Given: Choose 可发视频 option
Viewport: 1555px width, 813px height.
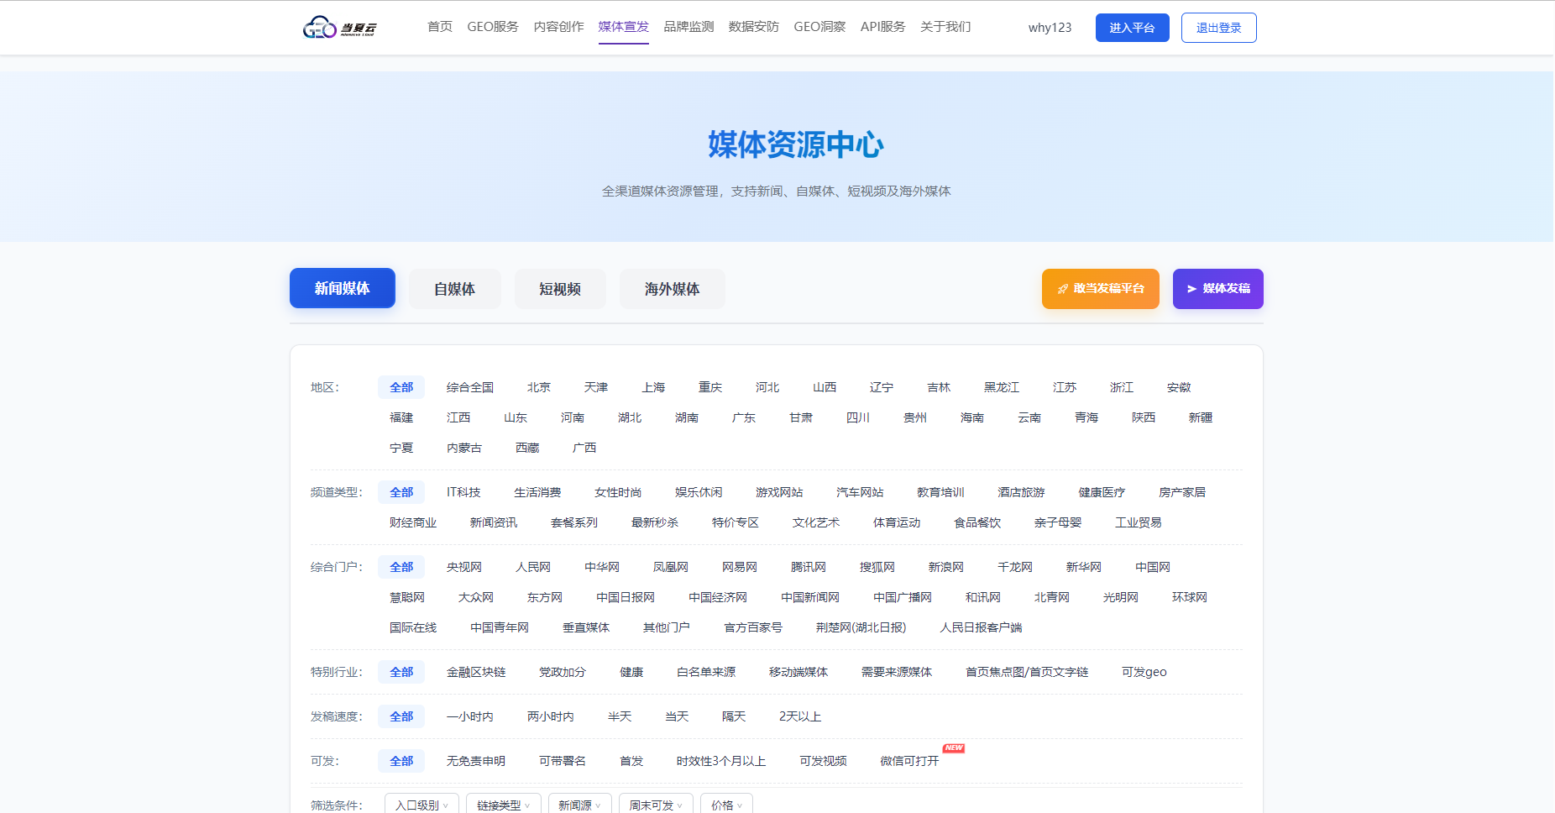Looking at the screenshot, I should [823, 761].
